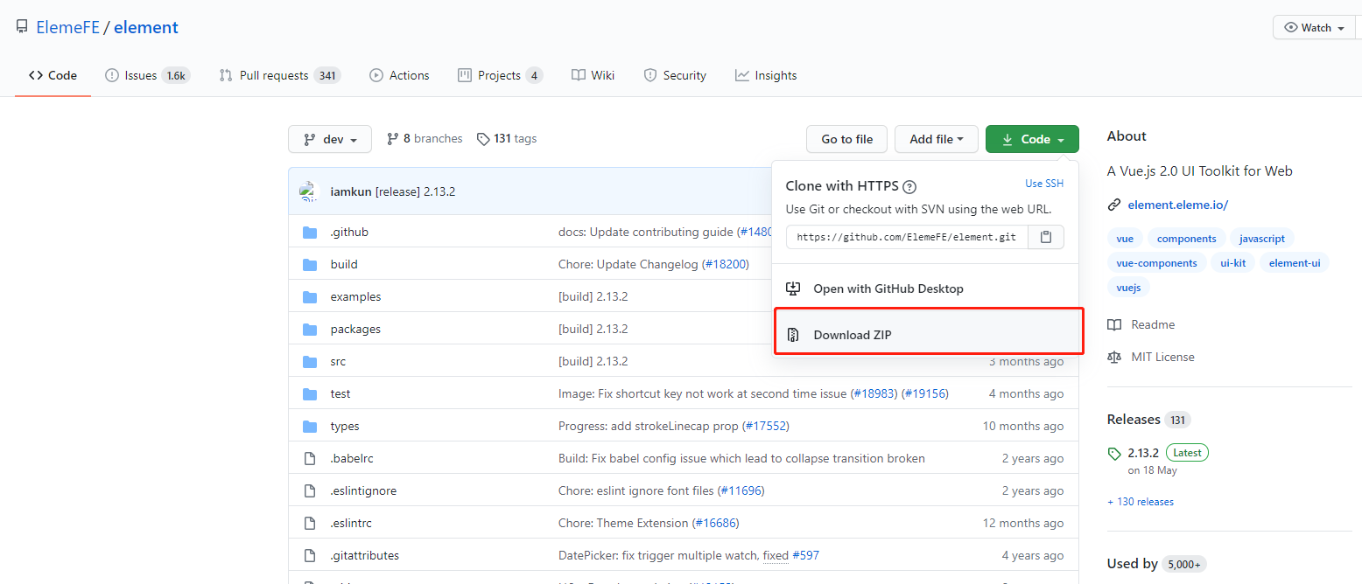Click the tag icon beside 131 tags
This screenshot has height=584, width=1362.
(483, 139)
